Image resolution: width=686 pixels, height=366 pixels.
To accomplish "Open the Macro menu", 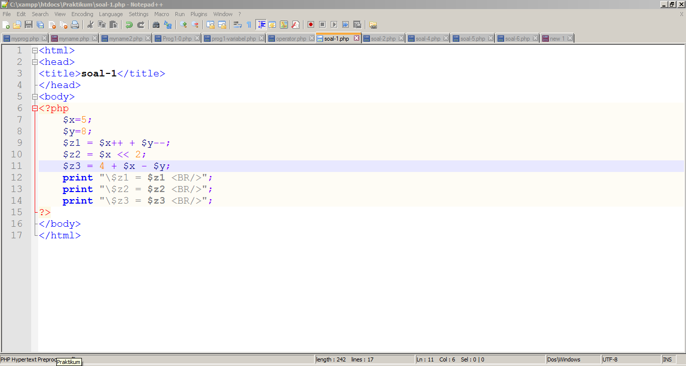I will pos(161,14).
